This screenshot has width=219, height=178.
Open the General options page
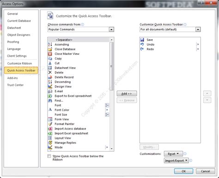[x=12, y=14]
